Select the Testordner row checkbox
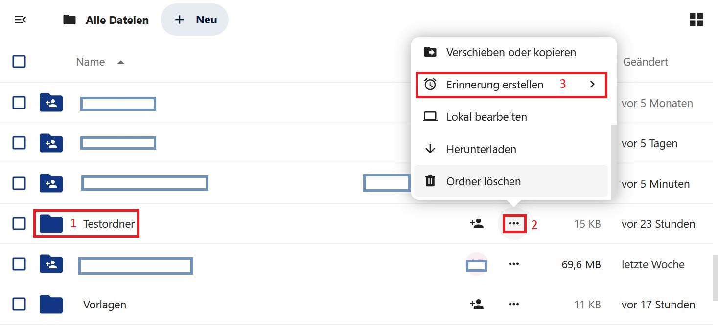 (x=19, y=224)
